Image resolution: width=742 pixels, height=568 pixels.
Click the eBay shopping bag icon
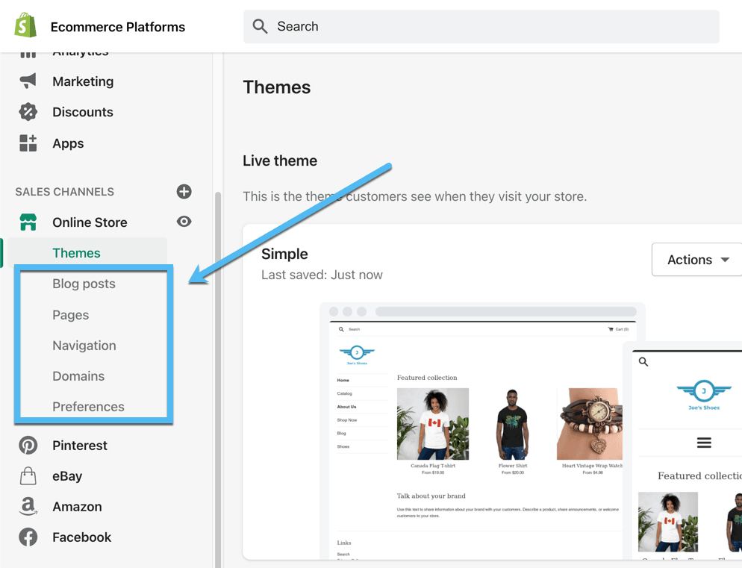point(28,475)
